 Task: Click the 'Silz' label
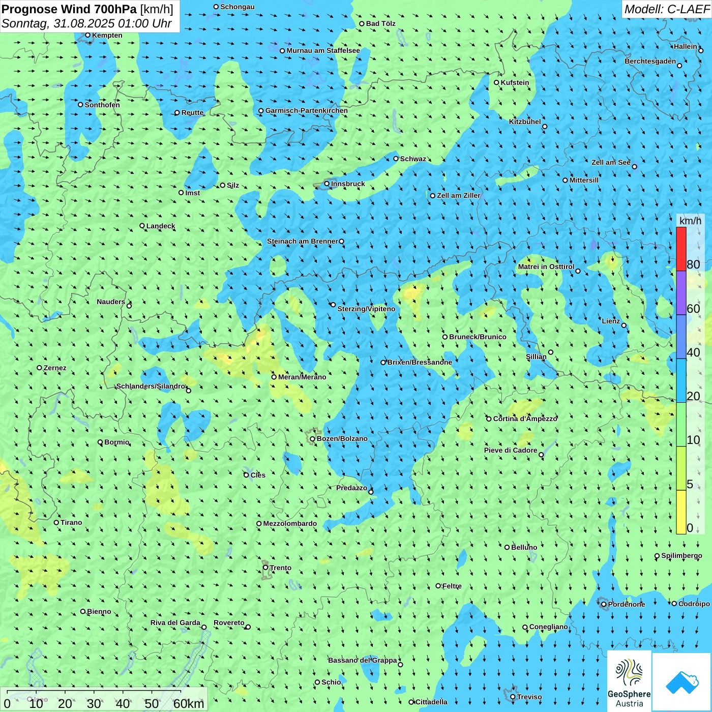point(233,185)
